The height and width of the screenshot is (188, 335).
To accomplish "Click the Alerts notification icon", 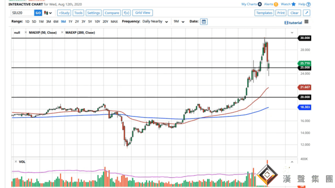I will pos(276,4).
